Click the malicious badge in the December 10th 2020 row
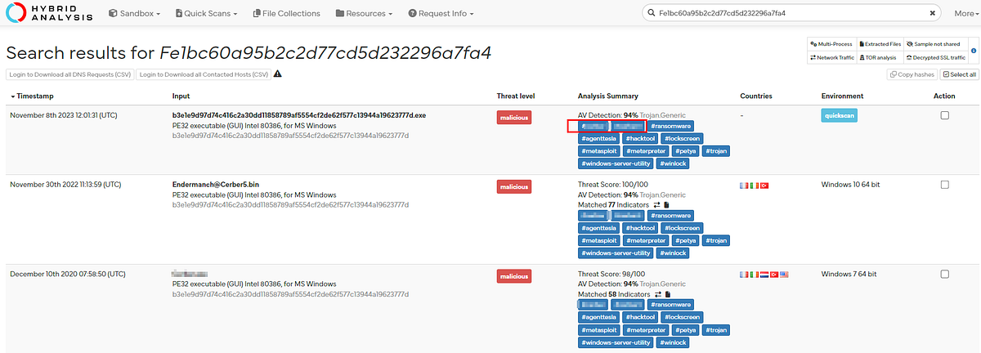This screenshot has width=981, height=353. (515, 276)
